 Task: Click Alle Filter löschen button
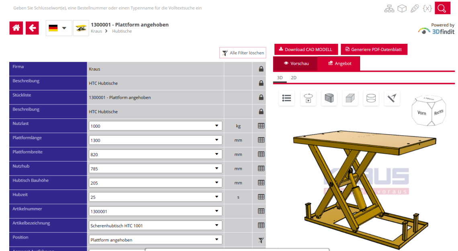(243, 53)
